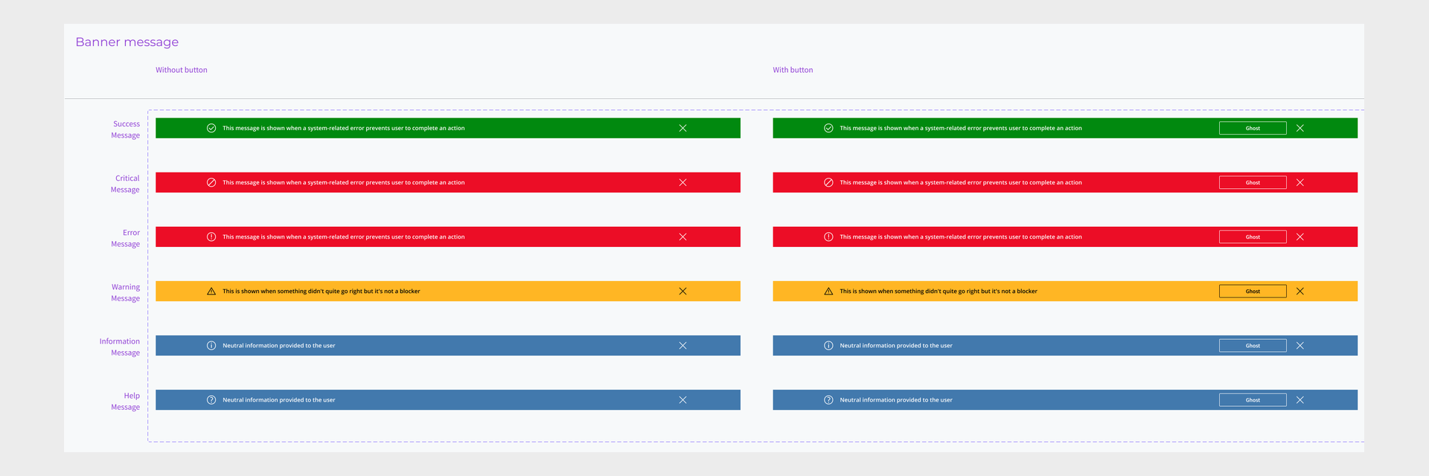The height and width of the screenshot is (476, 1429).
Task: Click prohibited icon in Critical banner with button
Action: [x=828, y=182]
